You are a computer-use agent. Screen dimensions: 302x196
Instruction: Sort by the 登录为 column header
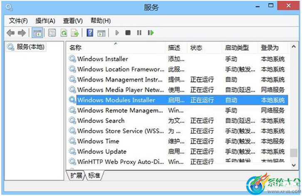tap(273, 47)
